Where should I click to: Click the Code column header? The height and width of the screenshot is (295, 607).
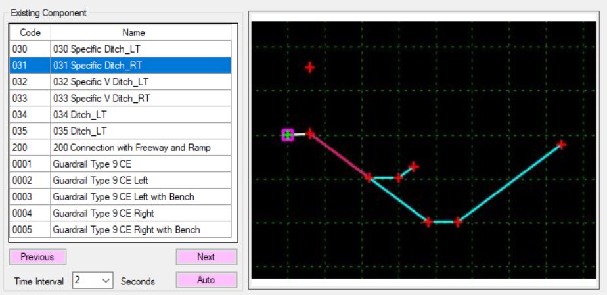[x=30, y=32]
